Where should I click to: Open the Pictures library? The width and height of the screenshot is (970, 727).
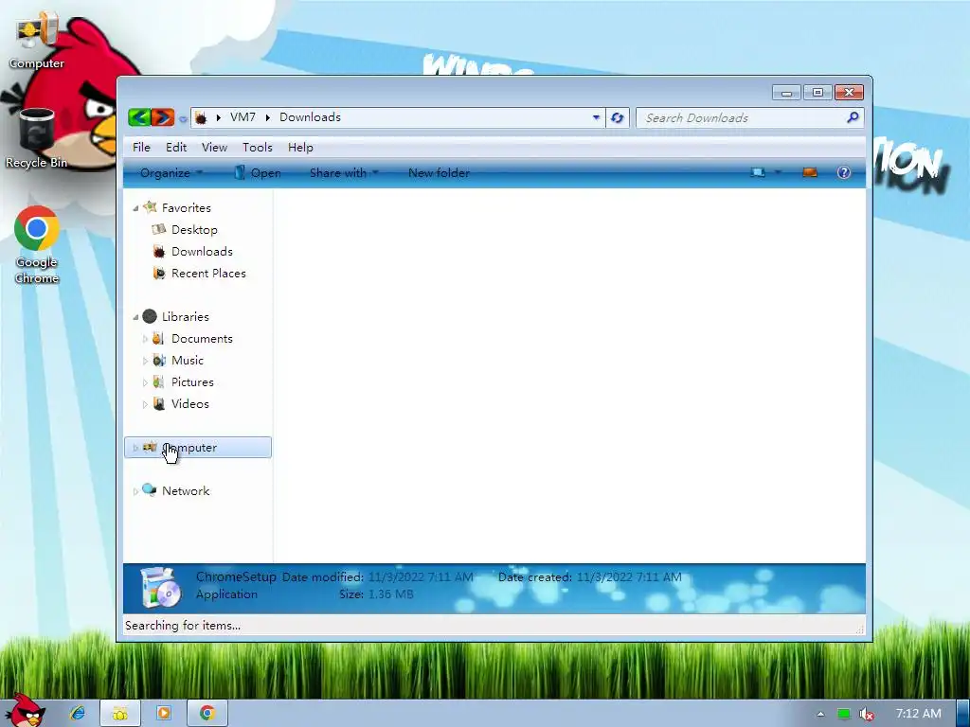click(x=192, y=382)
